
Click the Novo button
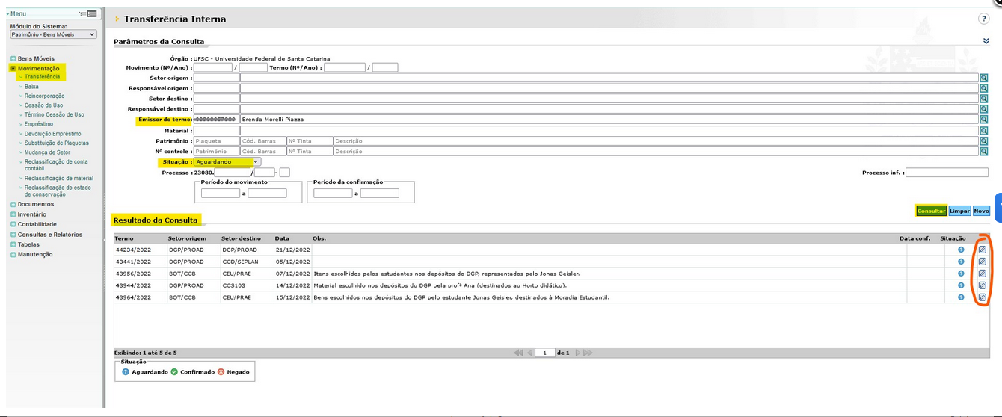(x=981, y=211)
